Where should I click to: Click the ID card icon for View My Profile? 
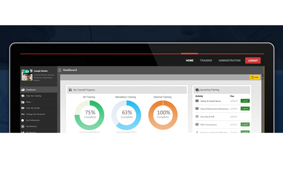tap(23, 108)
